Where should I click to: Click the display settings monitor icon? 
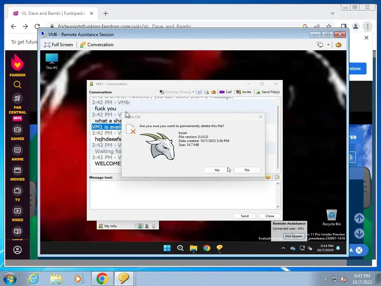(x=320, y=45)
